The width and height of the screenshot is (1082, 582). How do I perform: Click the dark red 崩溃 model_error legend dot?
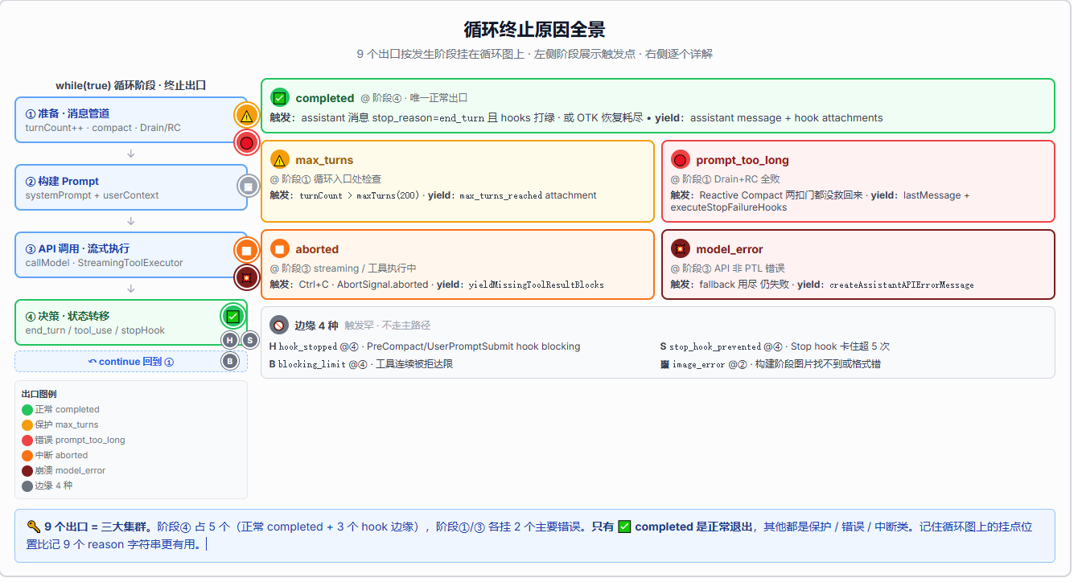click(27, 471)
